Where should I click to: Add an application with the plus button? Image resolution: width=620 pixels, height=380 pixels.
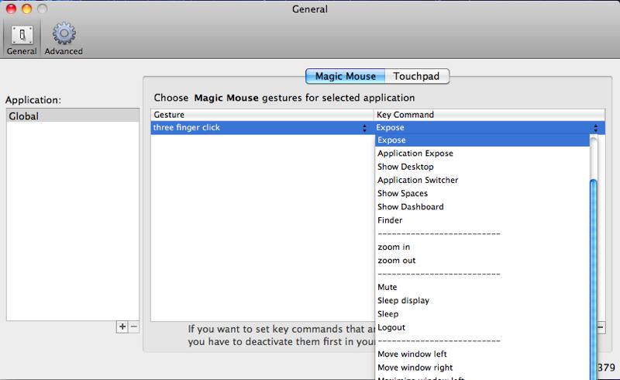coord(122,327)
